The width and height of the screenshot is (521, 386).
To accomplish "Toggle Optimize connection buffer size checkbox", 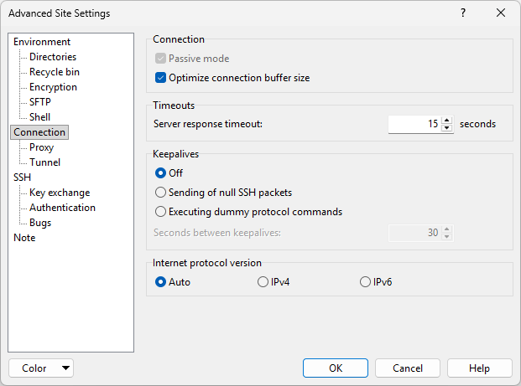I will click(161, 78).
